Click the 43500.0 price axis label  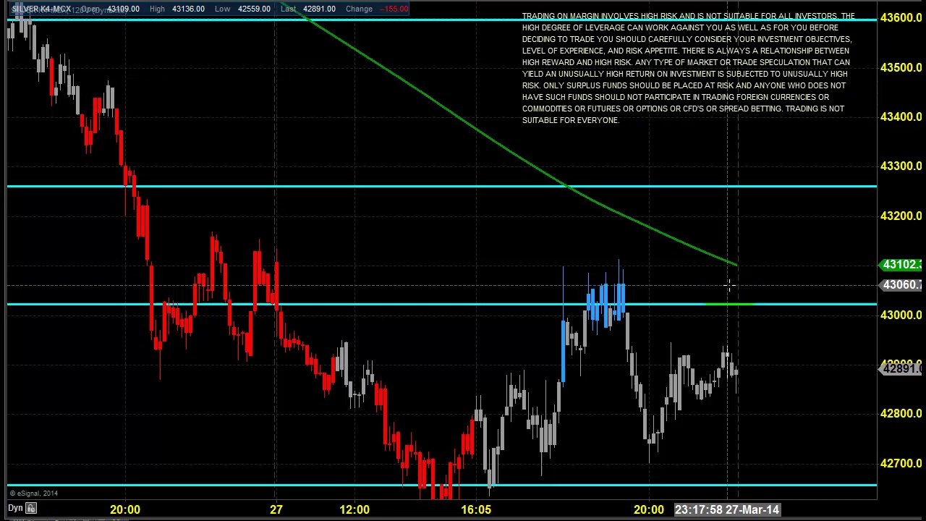[x=901, y=67]
